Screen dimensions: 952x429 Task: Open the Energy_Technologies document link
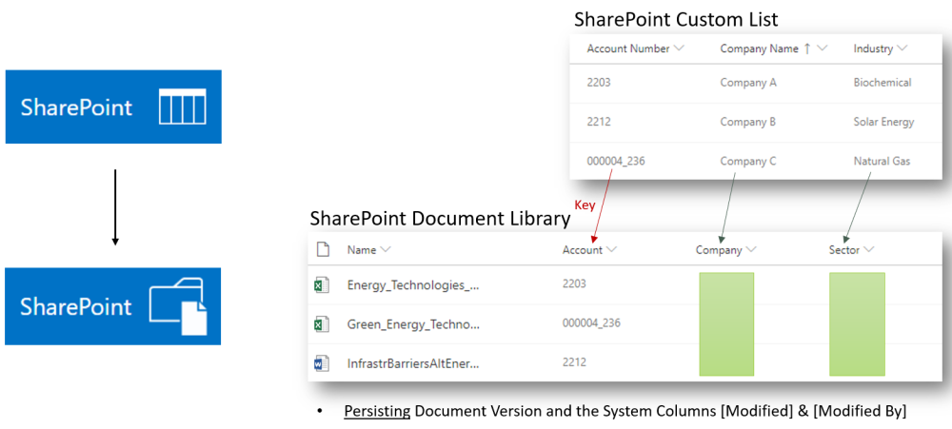coord(413,284)
